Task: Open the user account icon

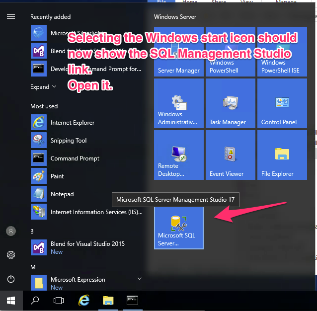Action: [11, 231]
